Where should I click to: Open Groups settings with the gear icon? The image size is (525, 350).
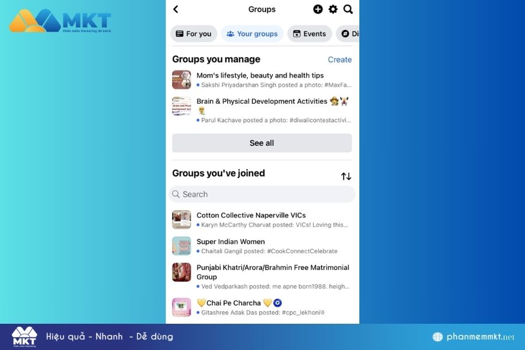pos(332,9)
